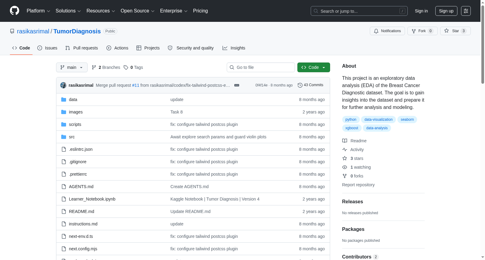The image size is (485, 260).
Task: Fork the repository using Fork button
Action: pos(422,31)
